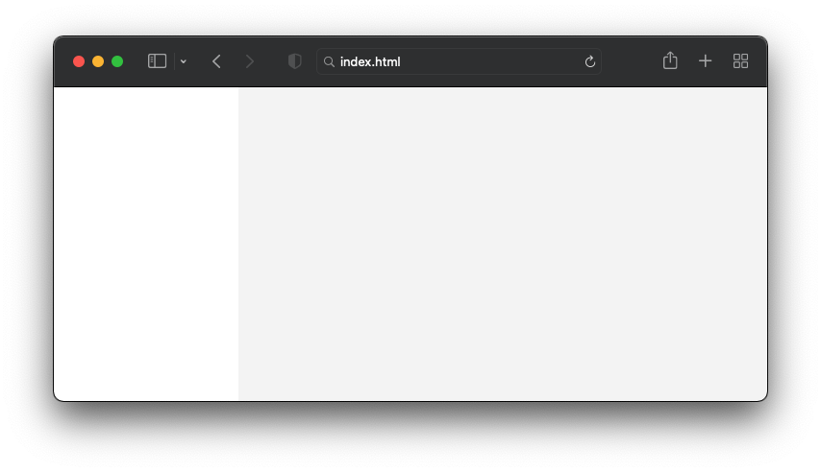Click the index.html address field
821x472 pixels.
coord(459,61)
